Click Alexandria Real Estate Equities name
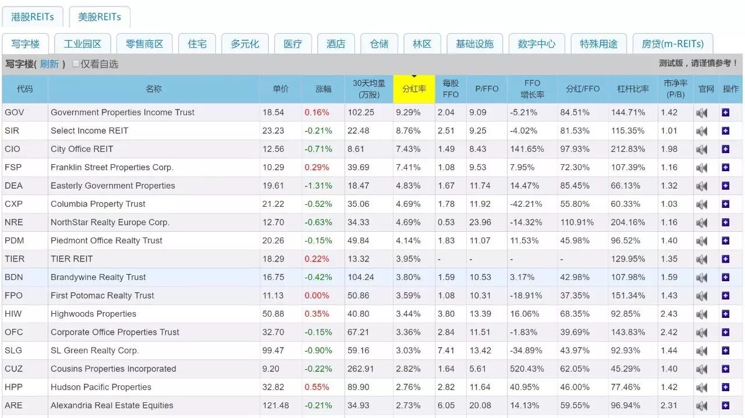The width and height of the screenshot is (745, 418). pos(112,405)
